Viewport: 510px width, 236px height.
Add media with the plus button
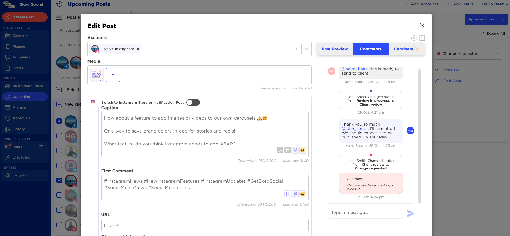(113, 75)
